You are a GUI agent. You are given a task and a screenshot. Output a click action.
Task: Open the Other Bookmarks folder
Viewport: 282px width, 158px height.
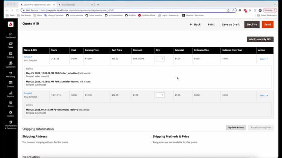click(267, 15)
